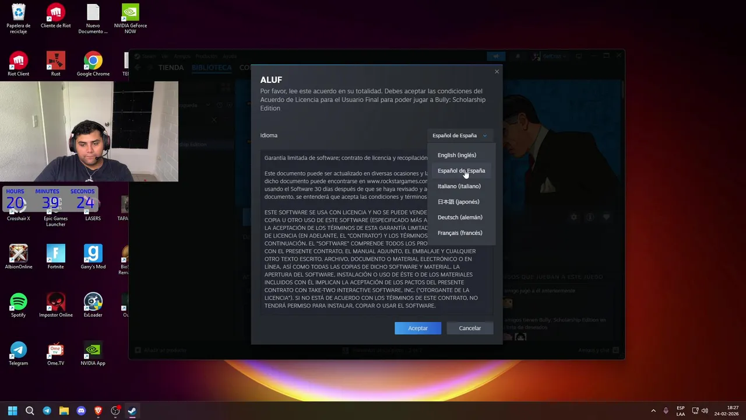
Task: Launch Garry's Mod from desktop
Action: [93, 257]
